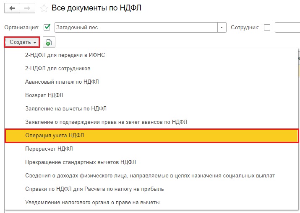Screen dimensions: 300x213
Task: Add page to favorites with star icon
Action: (x=44, y=8)
